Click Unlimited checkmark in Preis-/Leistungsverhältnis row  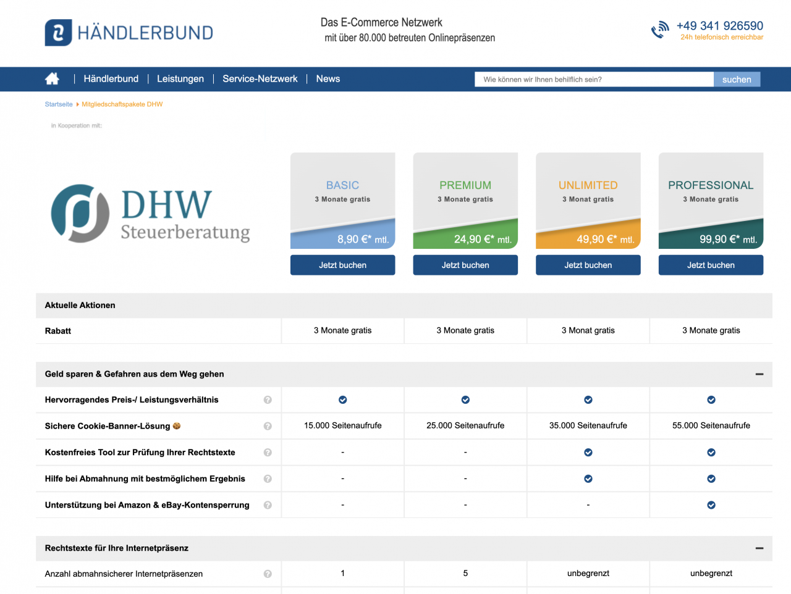(x=588, y=400)
